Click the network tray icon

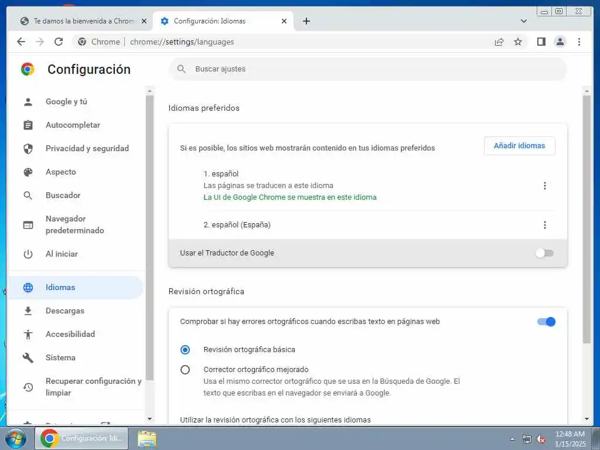point(527,439)
